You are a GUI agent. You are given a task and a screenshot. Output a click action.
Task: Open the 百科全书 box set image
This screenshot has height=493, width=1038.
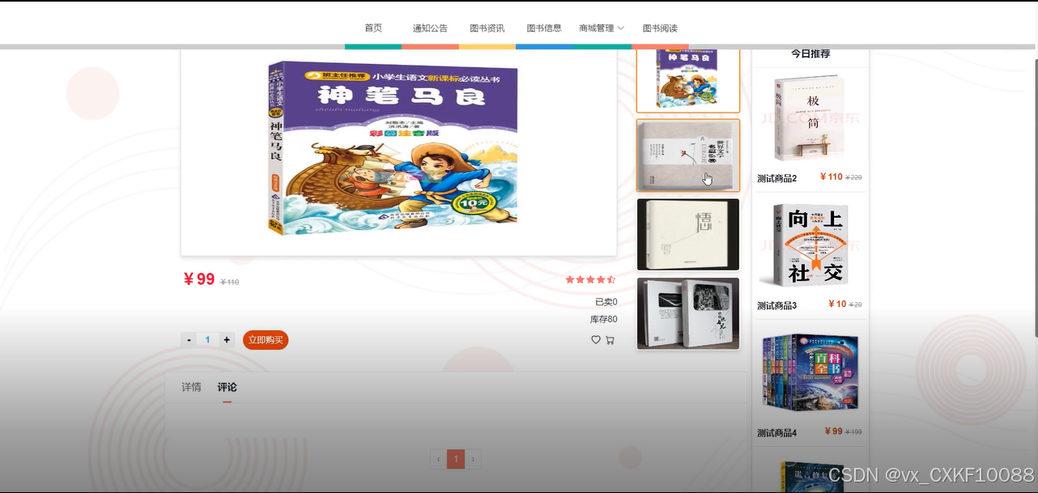(x=810, y=374)
